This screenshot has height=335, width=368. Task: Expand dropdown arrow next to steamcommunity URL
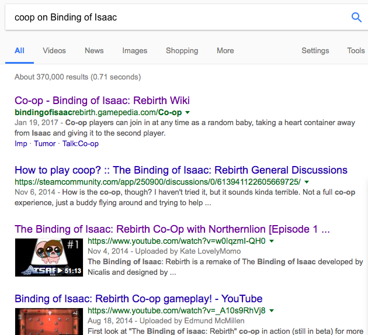[307, 182]
